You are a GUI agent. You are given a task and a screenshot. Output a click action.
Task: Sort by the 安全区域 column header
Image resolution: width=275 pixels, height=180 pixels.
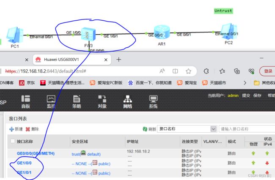click(80, 142)
